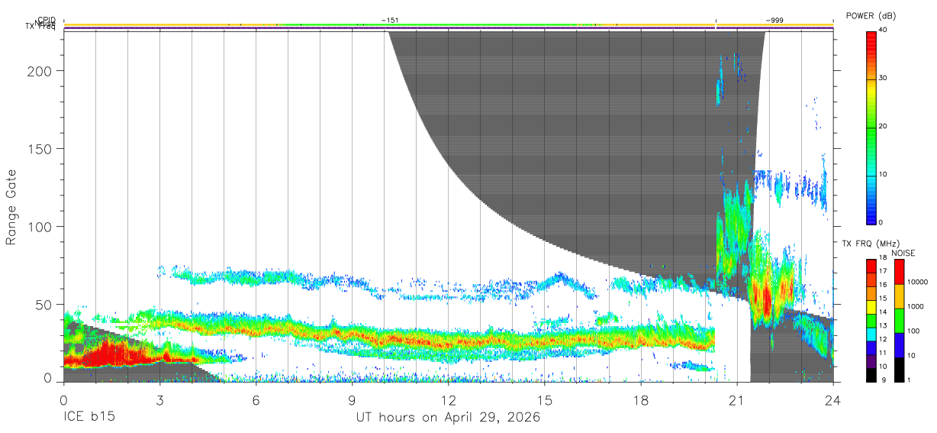Image resolution: width=937 pixels, height=433 pixels.
Task: Click the green segment of TX FRQ bar
Action: pos(871,321)
